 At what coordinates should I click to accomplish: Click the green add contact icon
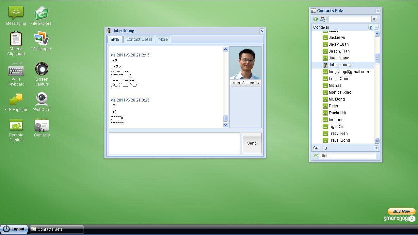click(315, 19)
